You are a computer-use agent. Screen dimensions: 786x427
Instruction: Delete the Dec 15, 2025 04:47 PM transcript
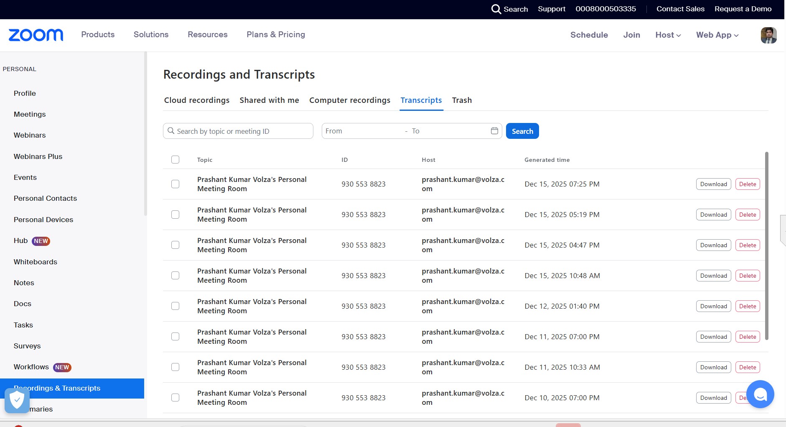click(x=748, y=245)
